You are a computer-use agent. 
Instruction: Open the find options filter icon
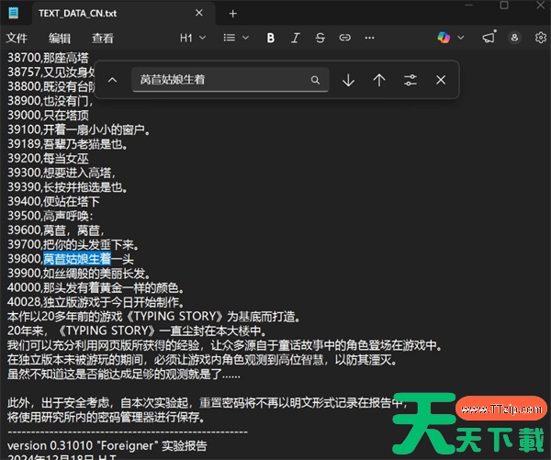pos(410,80)
